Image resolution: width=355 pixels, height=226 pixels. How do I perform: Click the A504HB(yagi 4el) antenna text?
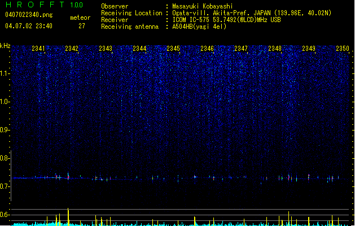pos(199,27)
